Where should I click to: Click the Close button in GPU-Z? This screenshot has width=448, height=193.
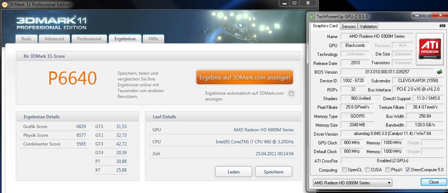[x=433, y=182]
